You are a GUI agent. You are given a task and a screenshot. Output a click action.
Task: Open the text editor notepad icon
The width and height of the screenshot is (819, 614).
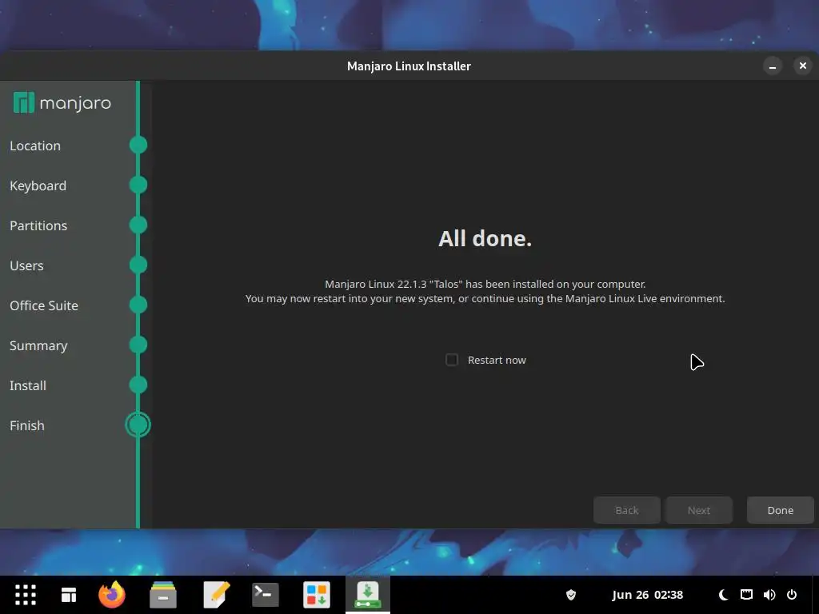click(x=216, y=595)
